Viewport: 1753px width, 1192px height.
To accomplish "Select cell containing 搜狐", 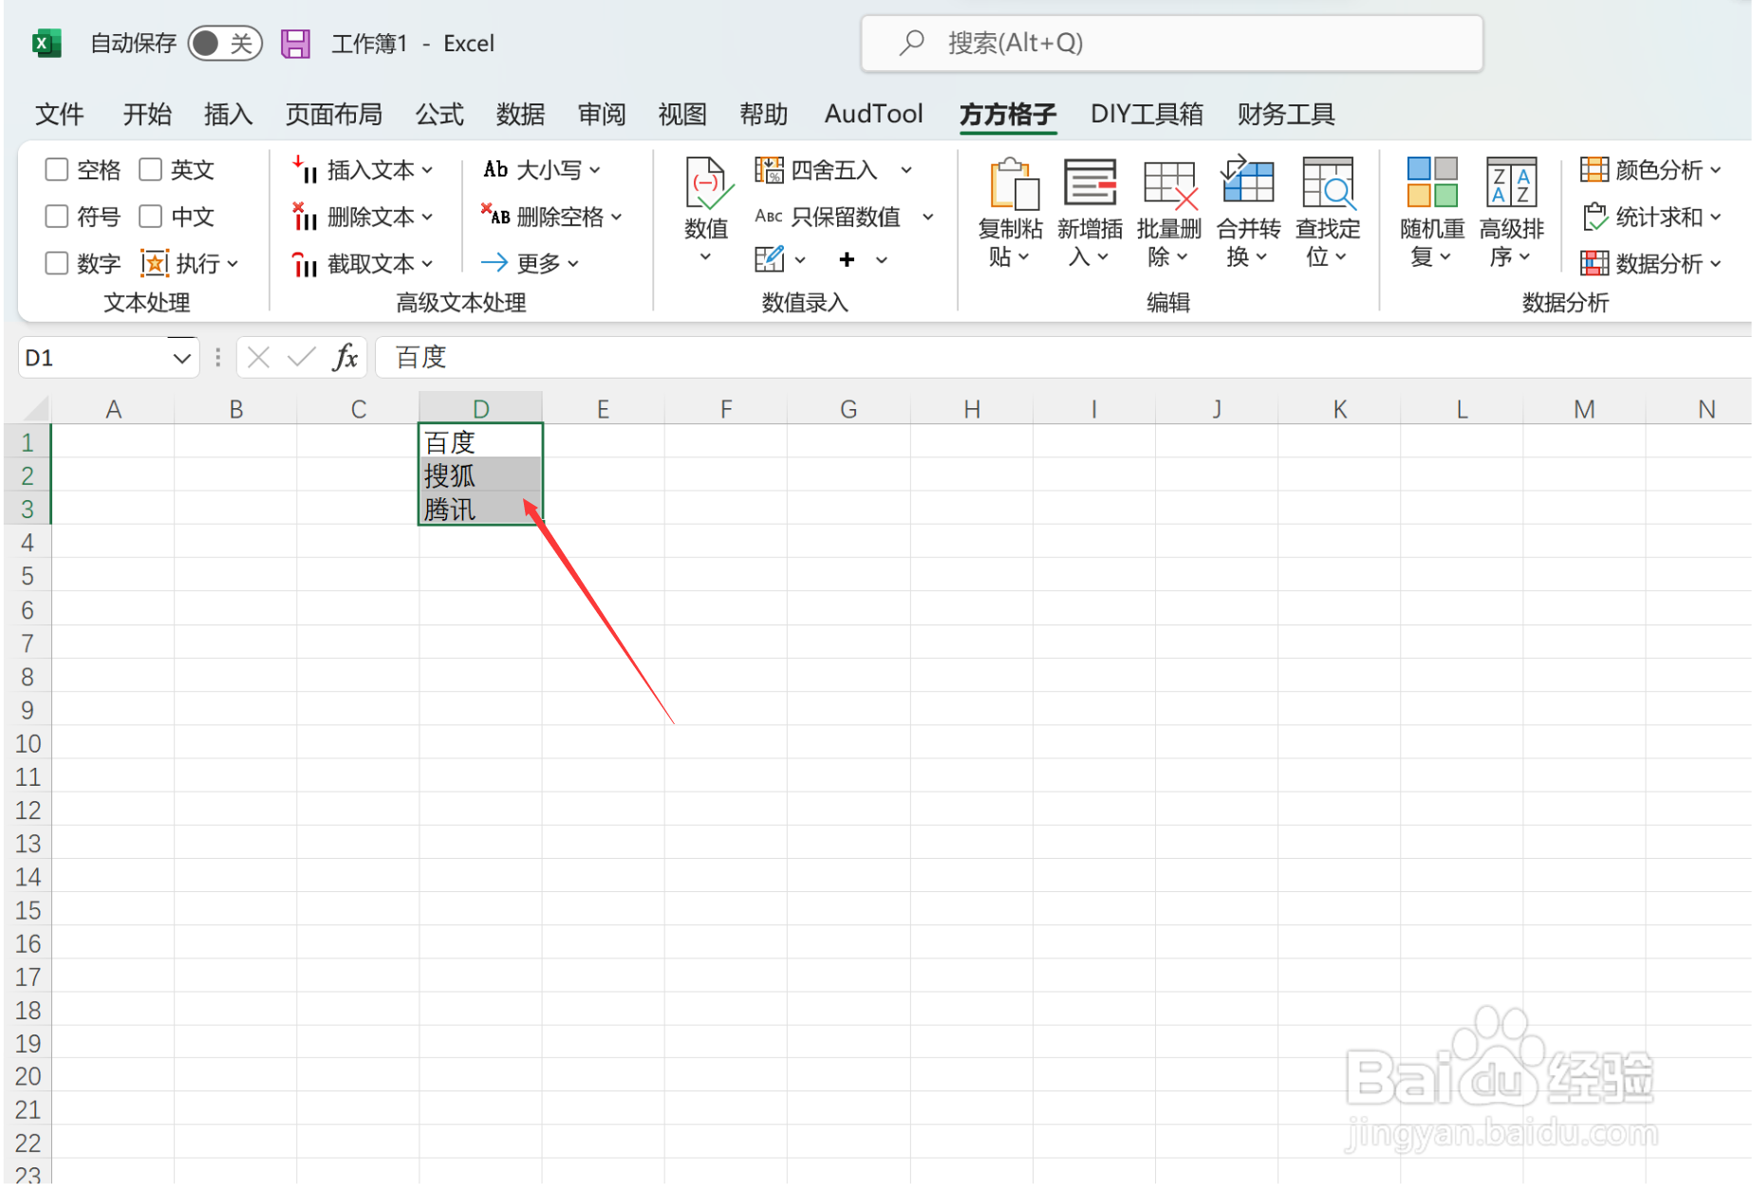I will [x=481, y=475].
